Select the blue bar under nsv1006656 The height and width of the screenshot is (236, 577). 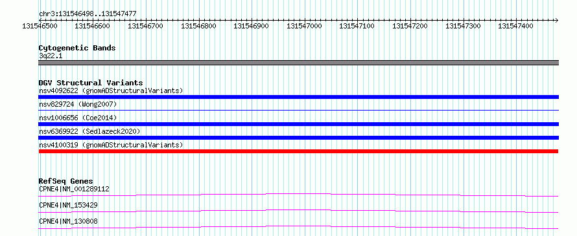point(298,124)
